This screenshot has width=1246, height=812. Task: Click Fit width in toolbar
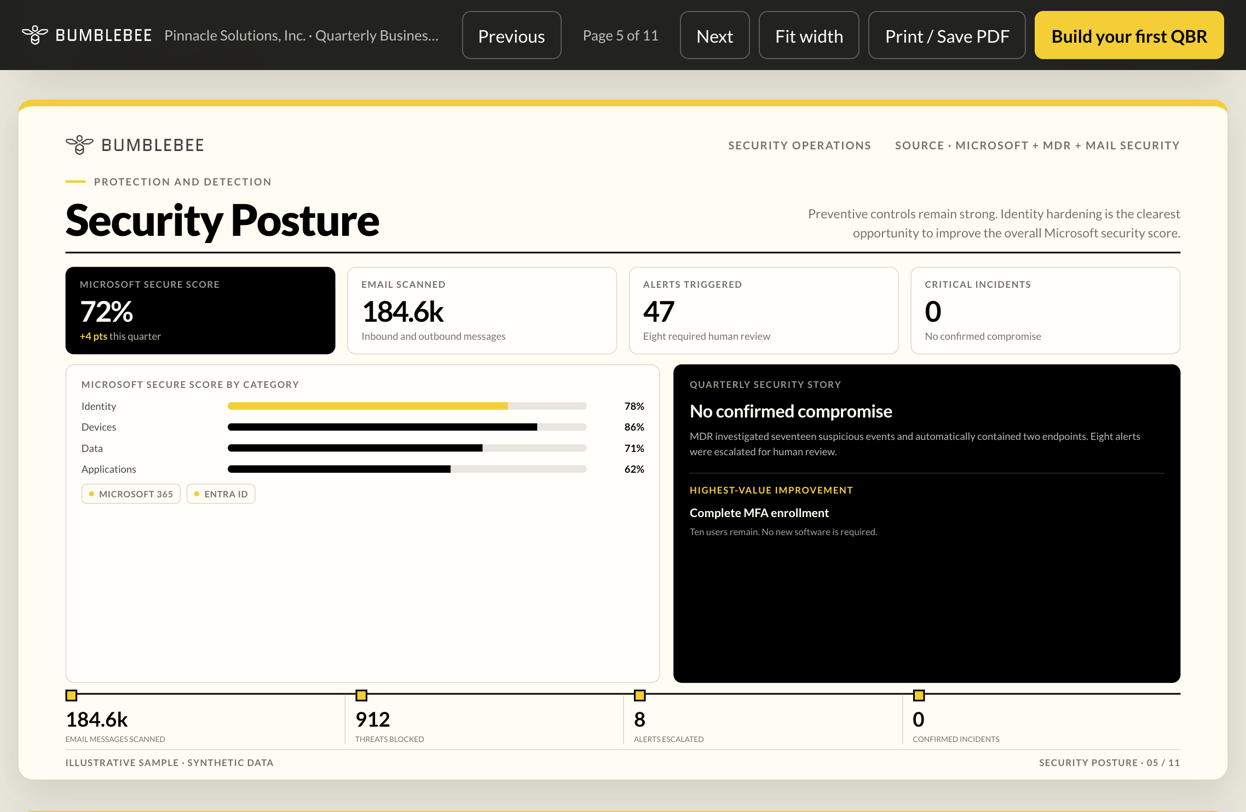[809, 36]
